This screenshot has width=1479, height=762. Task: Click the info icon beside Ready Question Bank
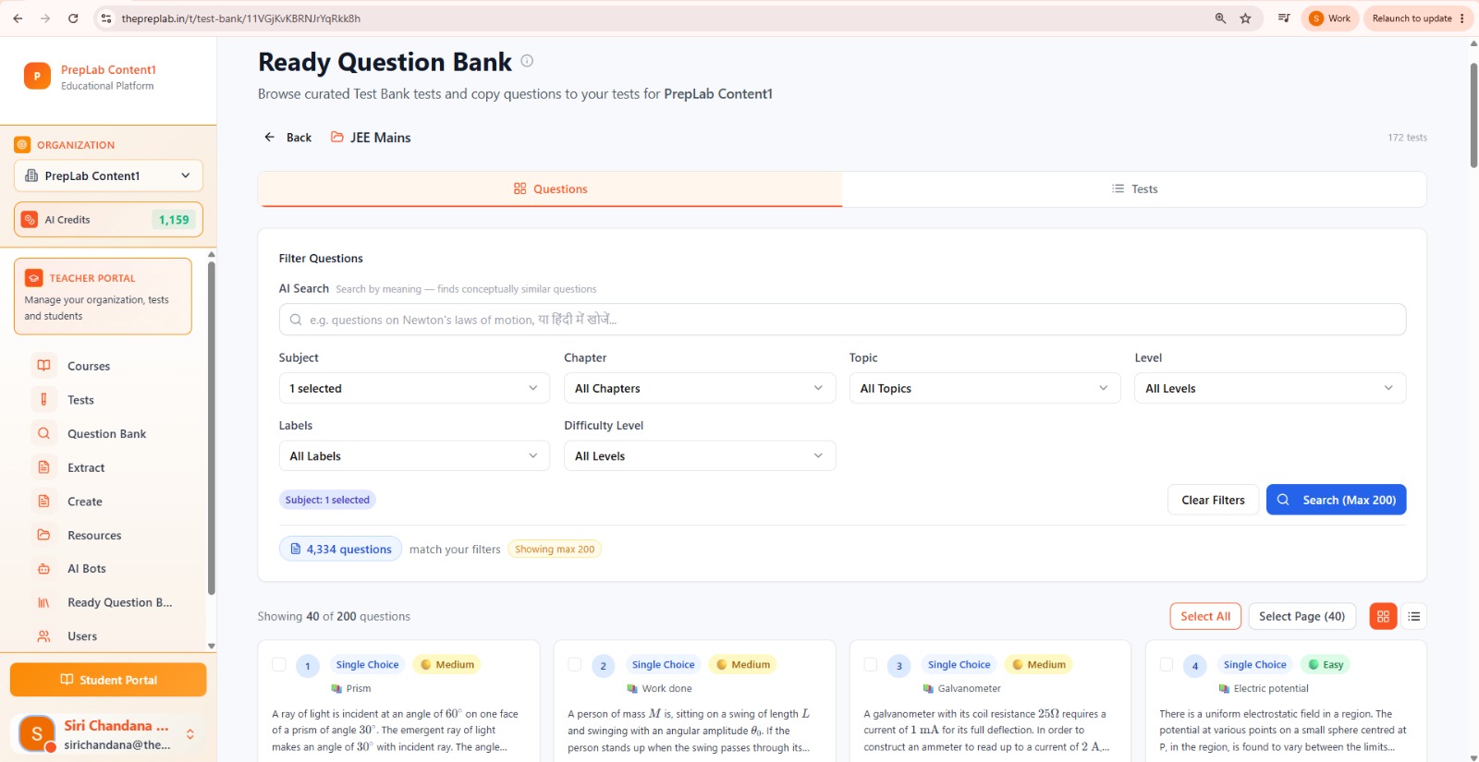click(527, 61)
